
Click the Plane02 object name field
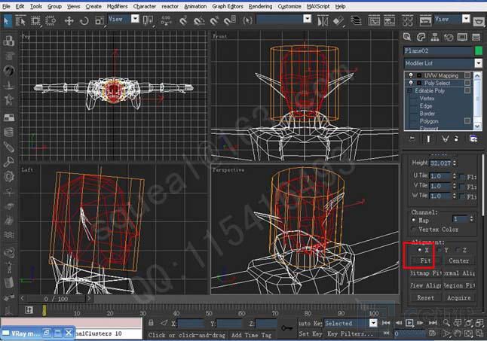[x=438, y=51]
